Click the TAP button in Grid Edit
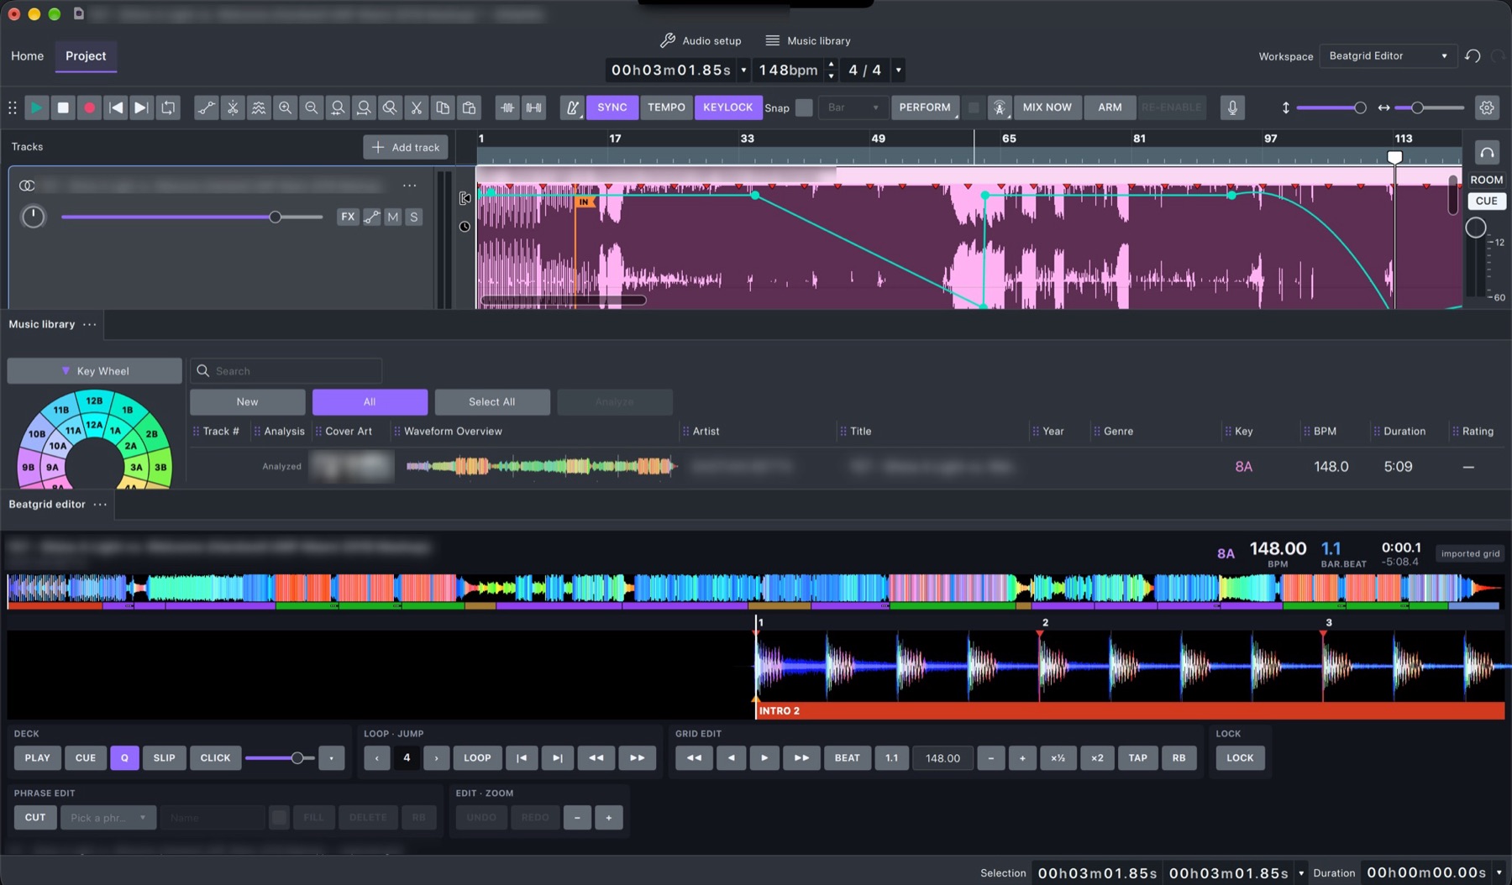The width and height of the screenshot is (1512, 885). point(1137,757)
